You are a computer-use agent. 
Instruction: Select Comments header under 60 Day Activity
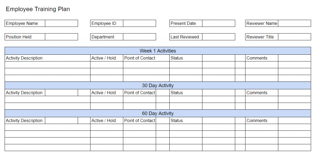pyautogui.click(x=257, y=121)
